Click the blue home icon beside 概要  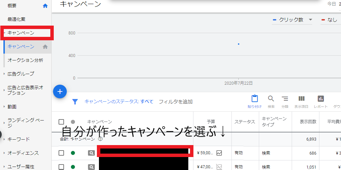coord(45,6)
